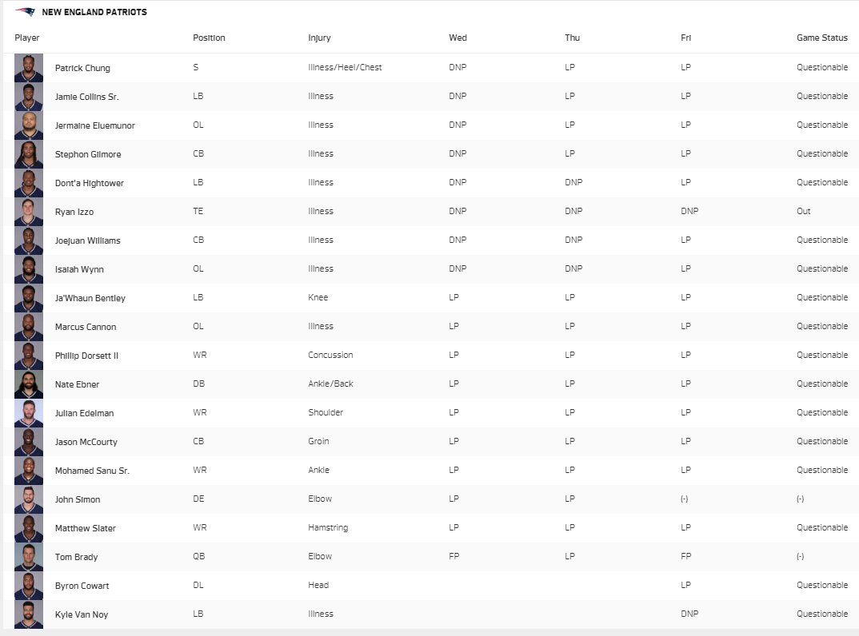Select Ryan Izzo's Out game status
This screenshot has height=636, width=859.
tap(803, 211)
